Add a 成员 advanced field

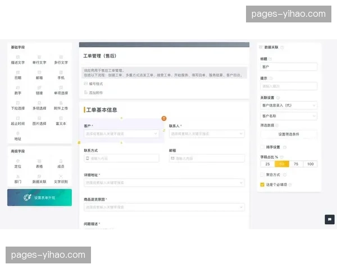point(61,164)
